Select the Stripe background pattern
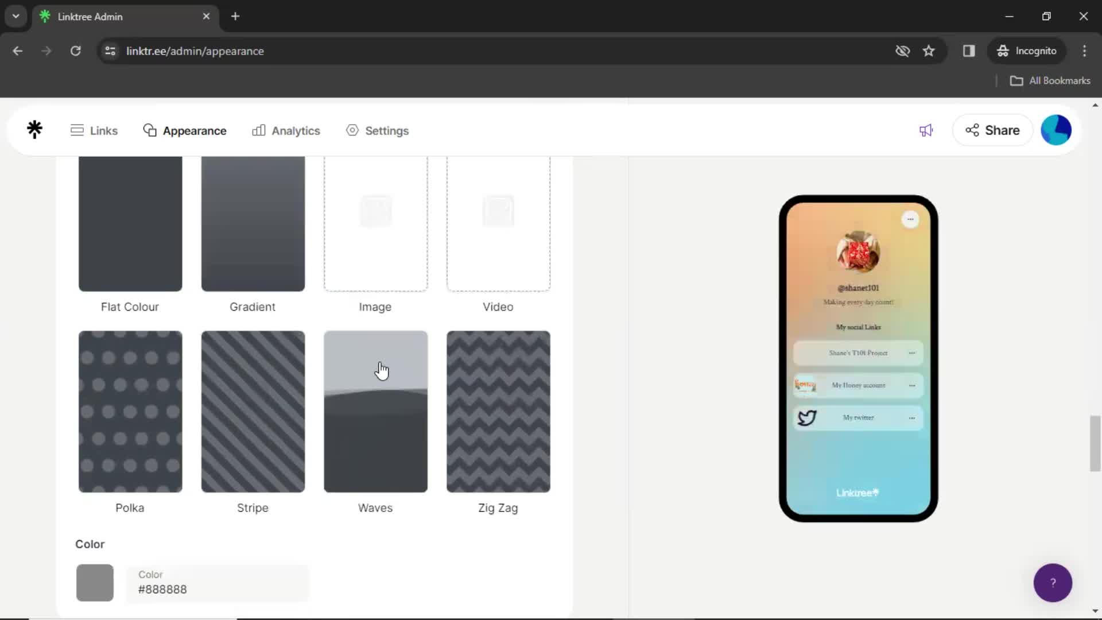1102x620 pixels. tap(252, 411)
